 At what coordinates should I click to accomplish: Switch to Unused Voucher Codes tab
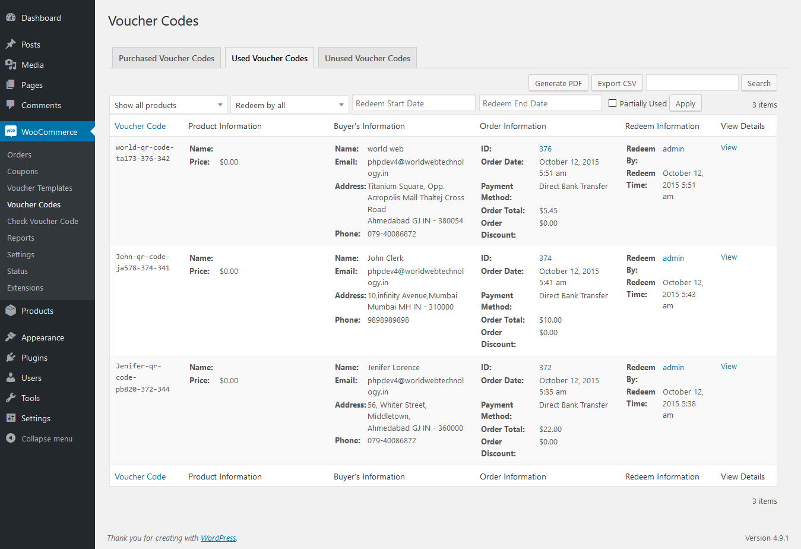click(368, 58)
